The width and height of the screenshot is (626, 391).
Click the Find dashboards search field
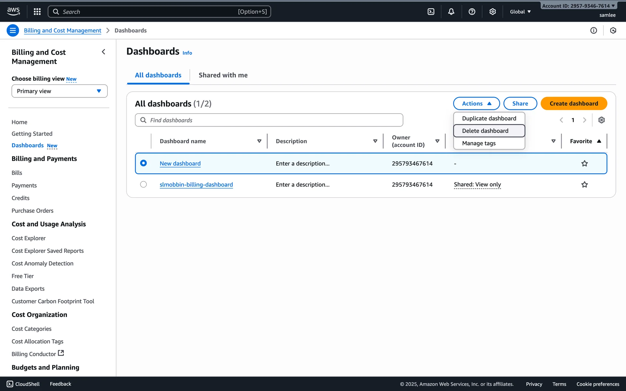269,120
